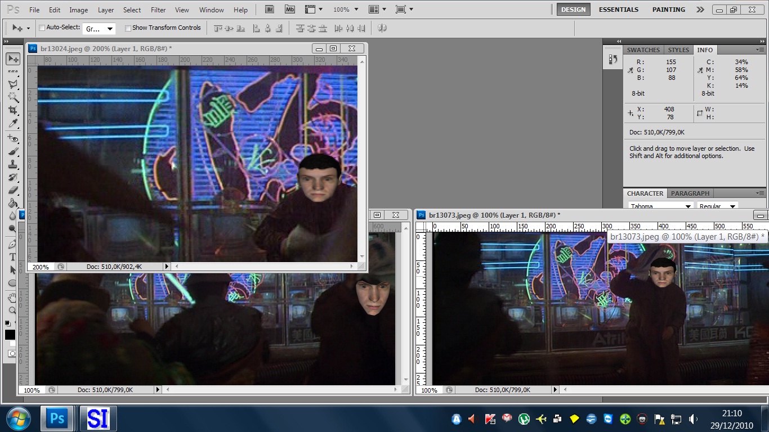The height and width of the screenshot is (432, 769).
Task: Select the Horizontal Type tool
Action: click(x=12, y=257)
